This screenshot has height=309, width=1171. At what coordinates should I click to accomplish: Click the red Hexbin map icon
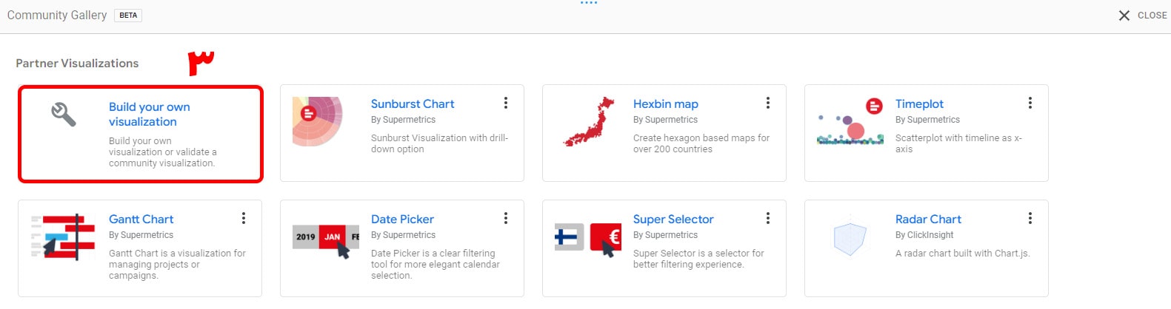pos(590,122)
